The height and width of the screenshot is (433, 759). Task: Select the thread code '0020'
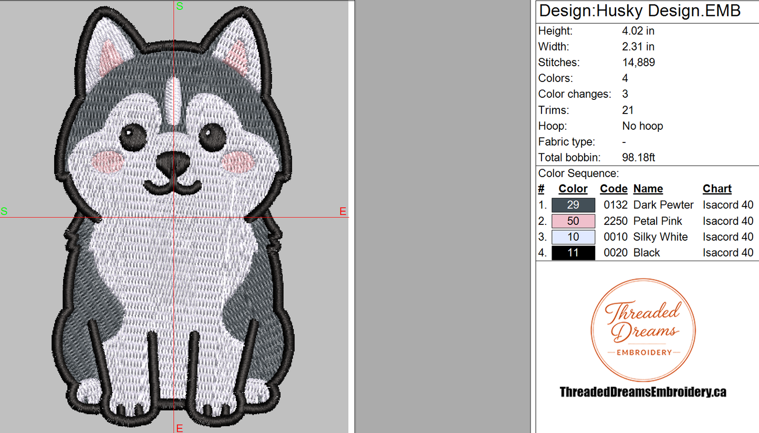(616, 253)
